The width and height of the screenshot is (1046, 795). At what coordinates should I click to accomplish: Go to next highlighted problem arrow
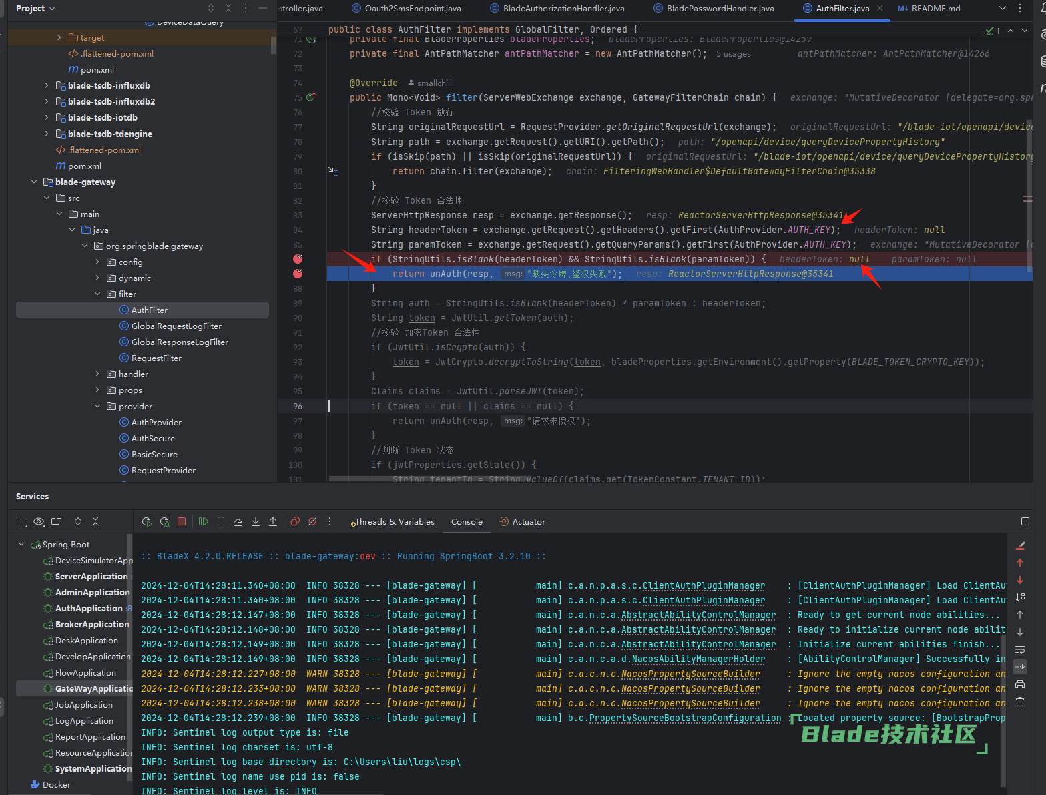pos(1026,31)
